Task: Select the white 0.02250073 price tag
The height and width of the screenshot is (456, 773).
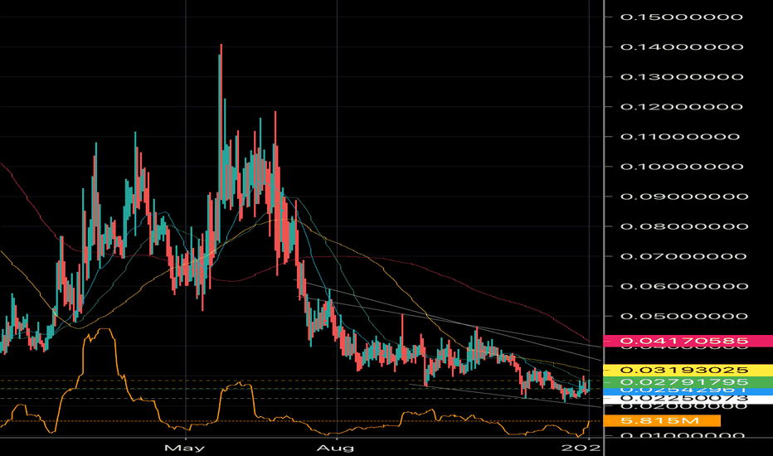Action: (688, 398)
